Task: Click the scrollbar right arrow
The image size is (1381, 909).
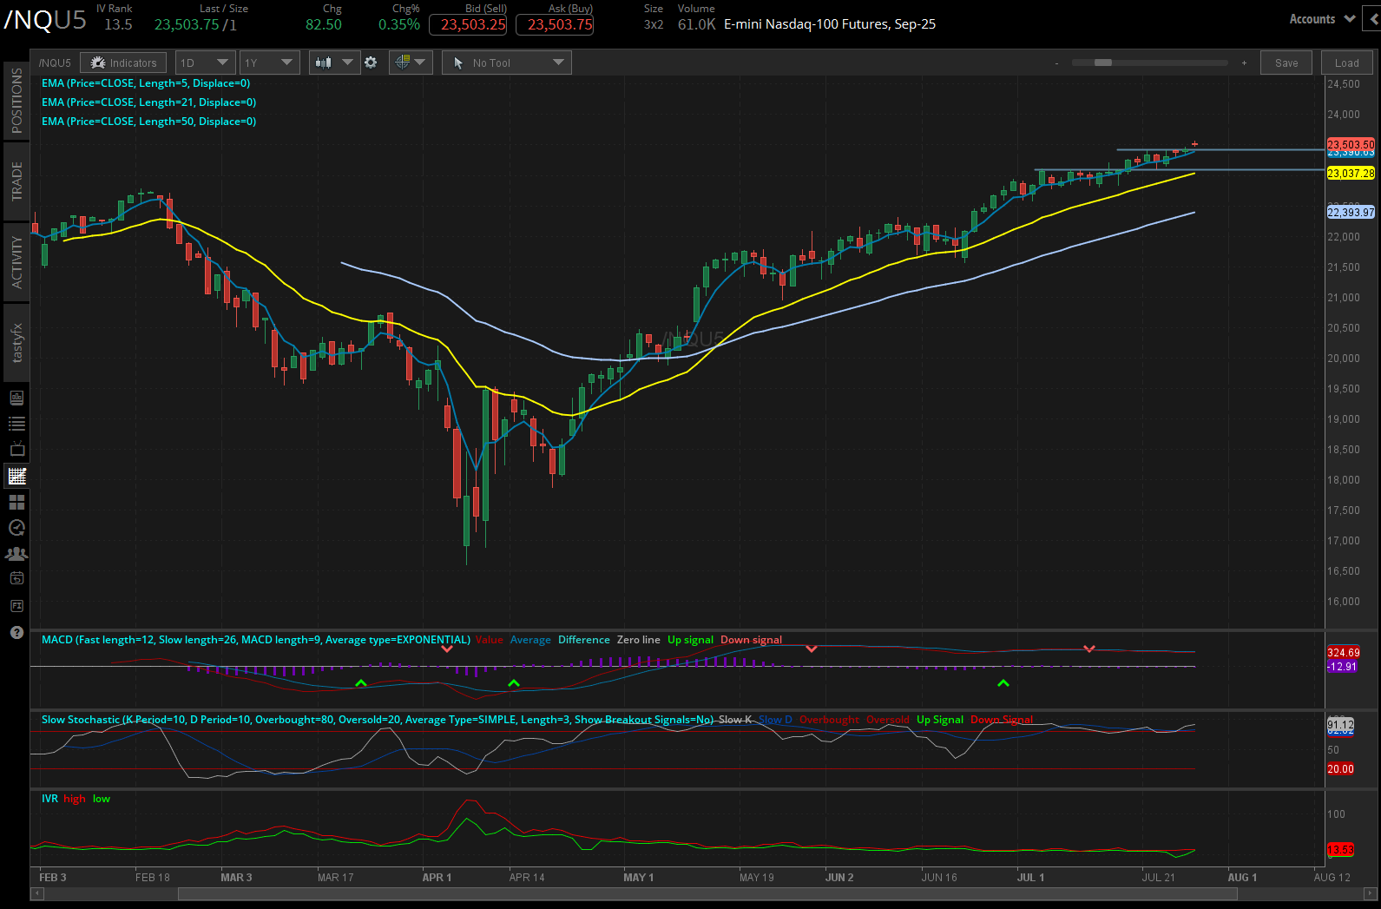Action: (x=1371, y=893)
